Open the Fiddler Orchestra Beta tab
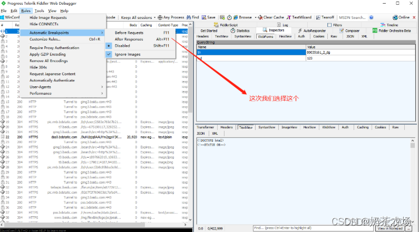This screenshot has width=419, height=232. 392,31
